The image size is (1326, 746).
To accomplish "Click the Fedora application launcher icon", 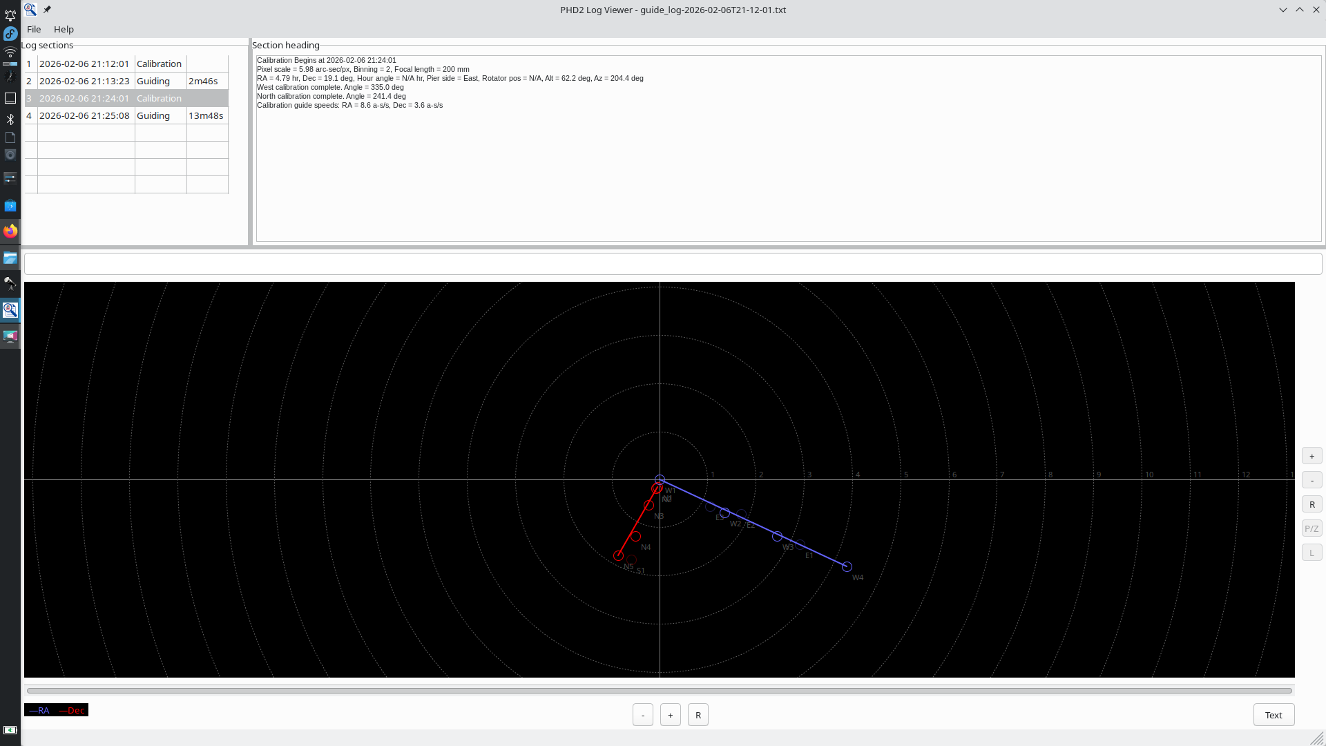I will 10,33.
